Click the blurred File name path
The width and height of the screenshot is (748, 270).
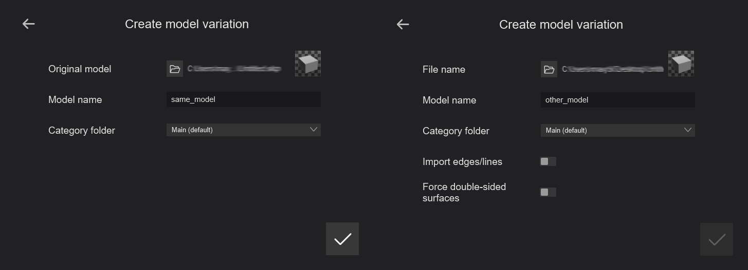[x=612, y=69]
